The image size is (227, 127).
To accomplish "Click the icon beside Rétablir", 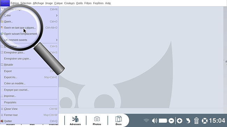I will coord(2,65).
